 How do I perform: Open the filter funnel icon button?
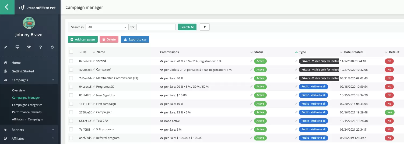tap(205, 27)
